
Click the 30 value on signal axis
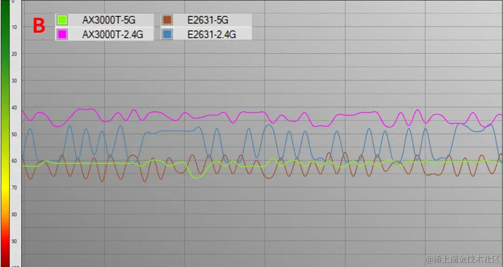(x=14, y=81)
